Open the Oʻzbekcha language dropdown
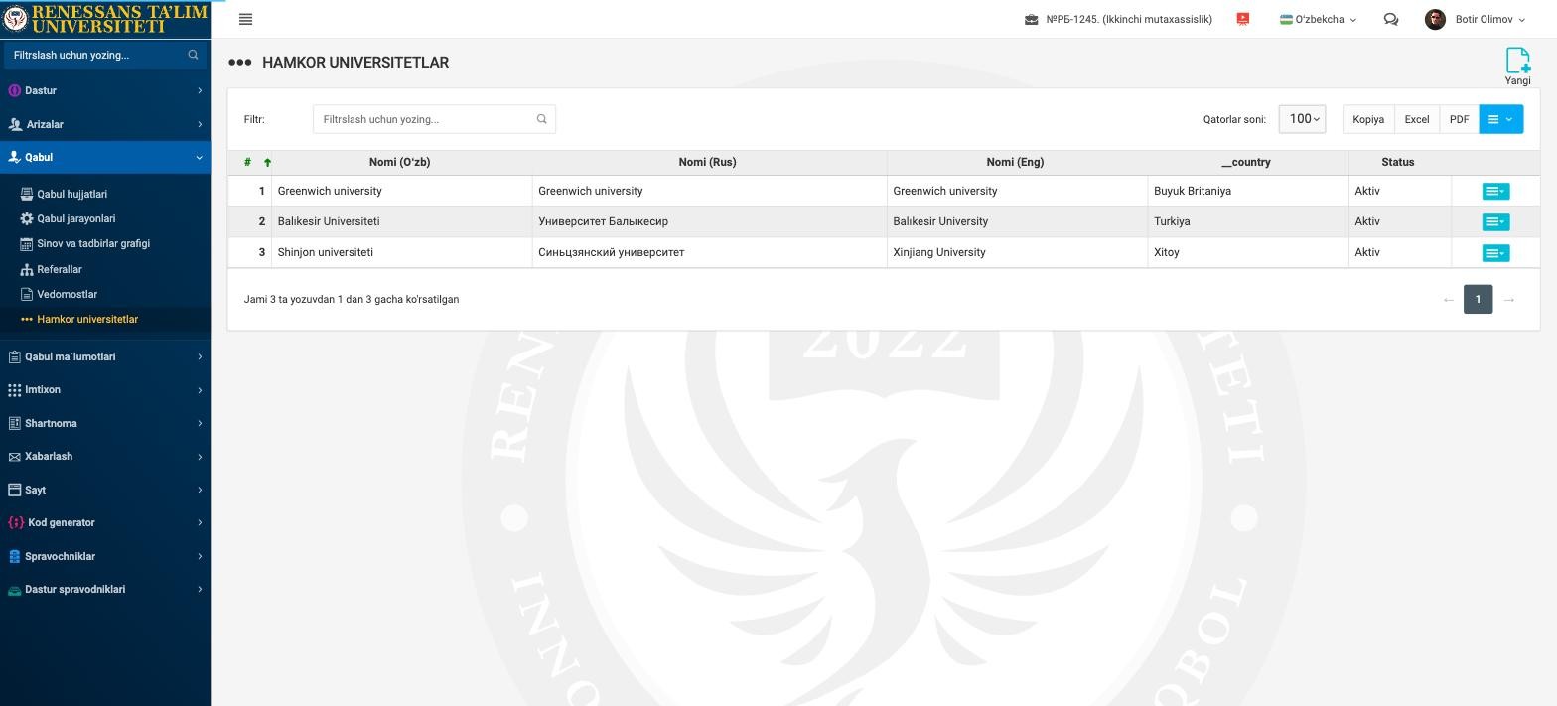1557x706 pixels. [1318, 19]
